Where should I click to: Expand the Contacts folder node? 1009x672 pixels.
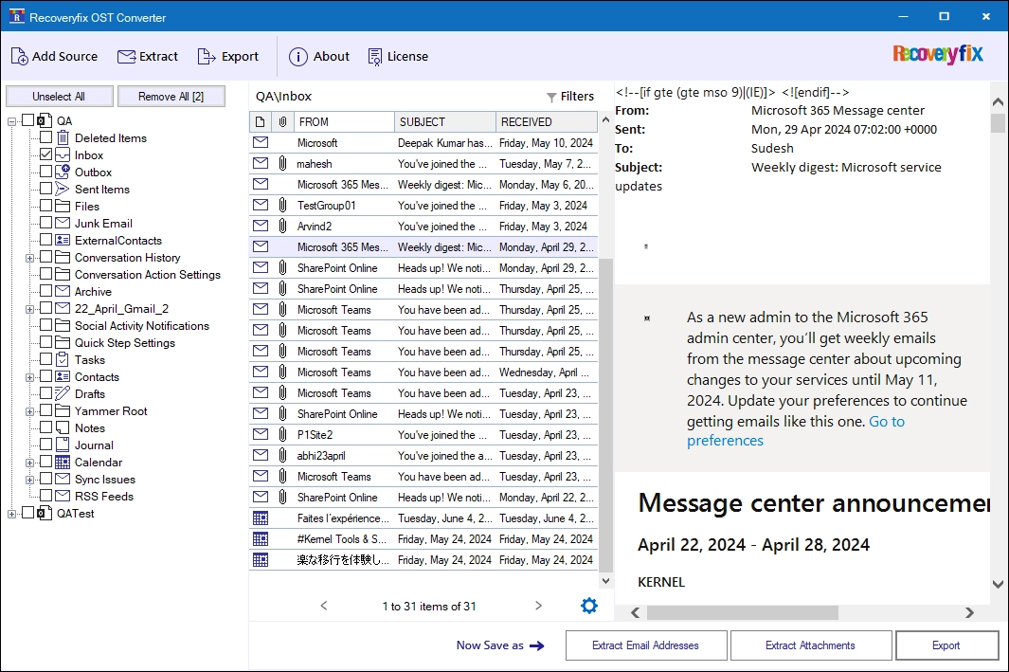29,377
